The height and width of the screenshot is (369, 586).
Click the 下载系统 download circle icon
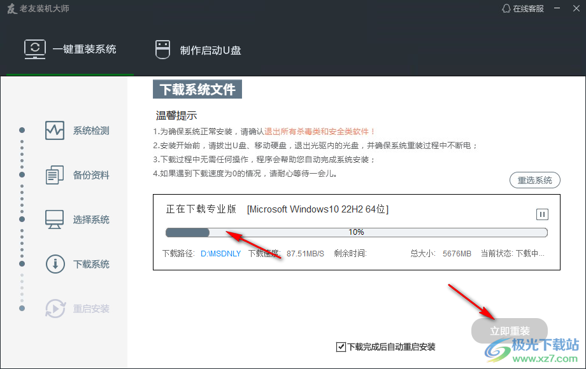point(55,264)
